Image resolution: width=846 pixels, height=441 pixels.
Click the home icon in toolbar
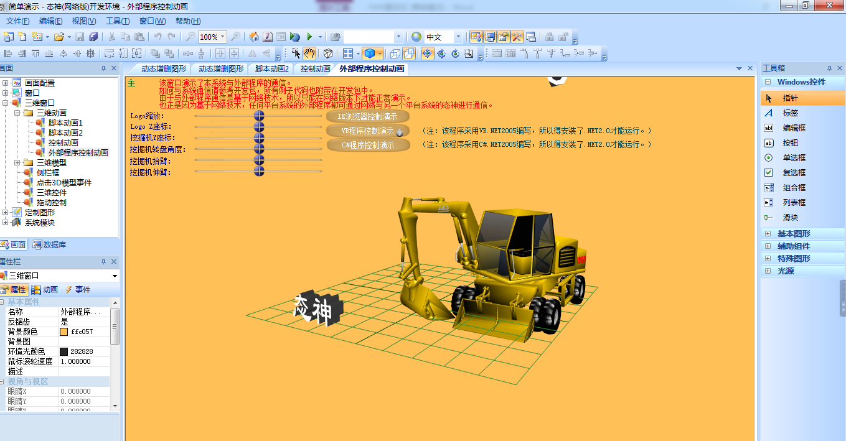[253, 37]
